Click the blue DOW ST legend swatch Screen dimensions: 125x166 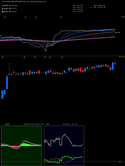(x=2, y=6)
